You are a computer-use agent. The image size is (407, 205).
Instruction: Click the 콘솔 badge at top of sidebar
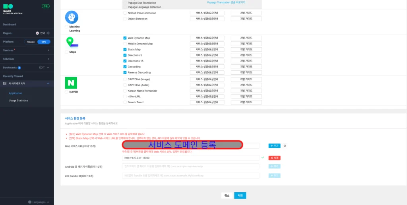46,6
